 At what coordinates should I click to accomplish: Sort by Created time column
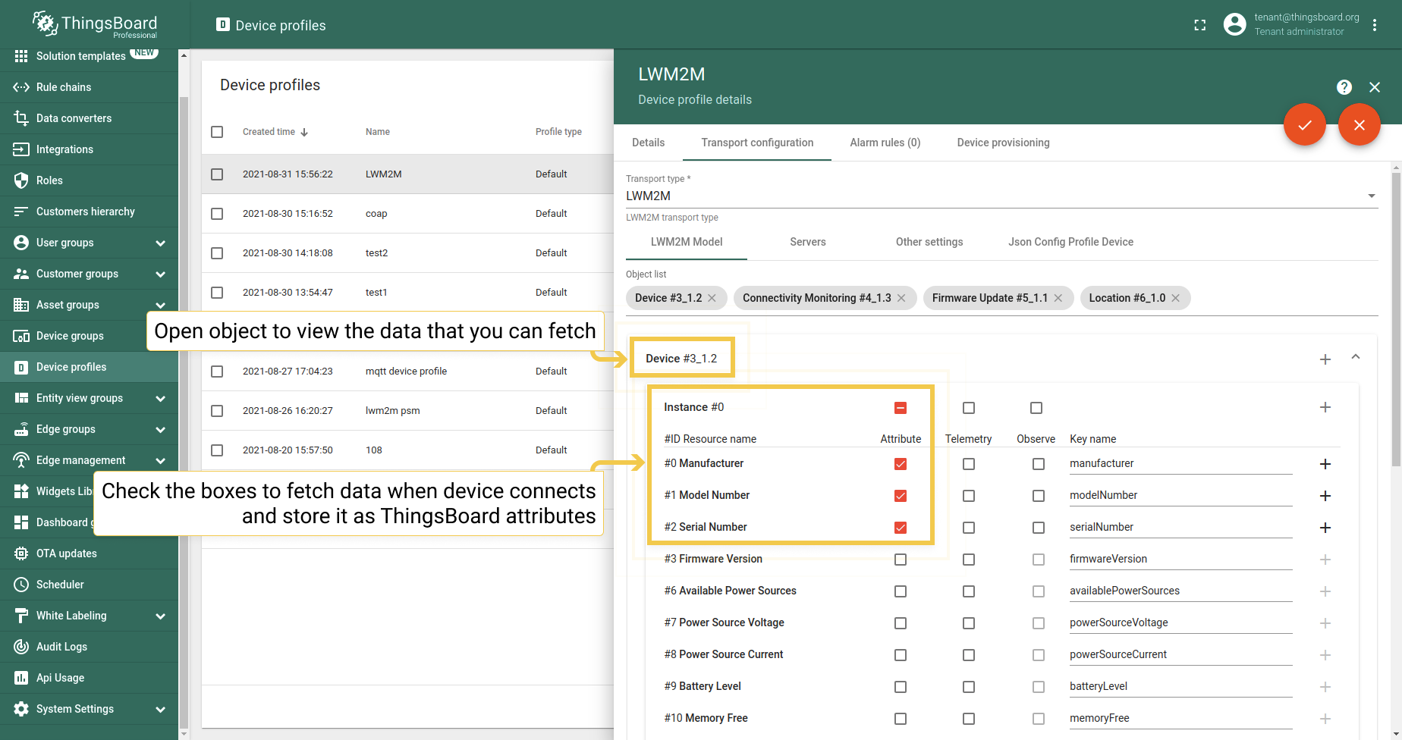click(x=275, y=132)
